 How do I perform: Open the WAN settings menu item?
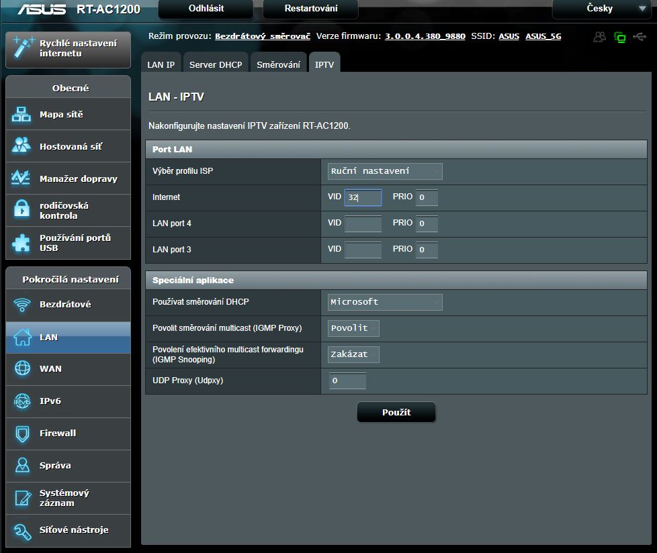click(x=69, y=369)
